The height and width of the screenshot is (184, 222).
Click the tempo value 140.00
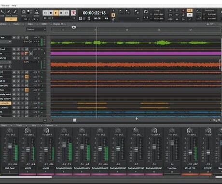coord(97,18)
